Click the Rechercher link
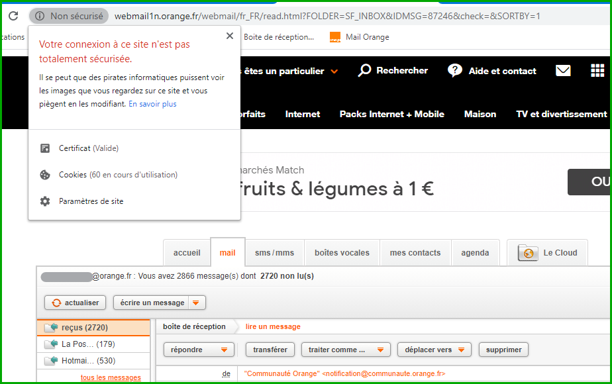The height and width of the screenshot is (384, 612). pos(402,71)
